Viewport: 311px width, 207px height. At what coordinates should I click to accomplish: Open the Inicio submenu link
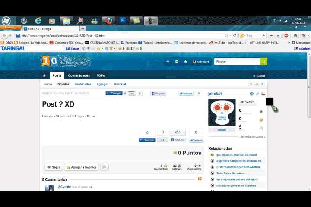click(x=48, y=84)
